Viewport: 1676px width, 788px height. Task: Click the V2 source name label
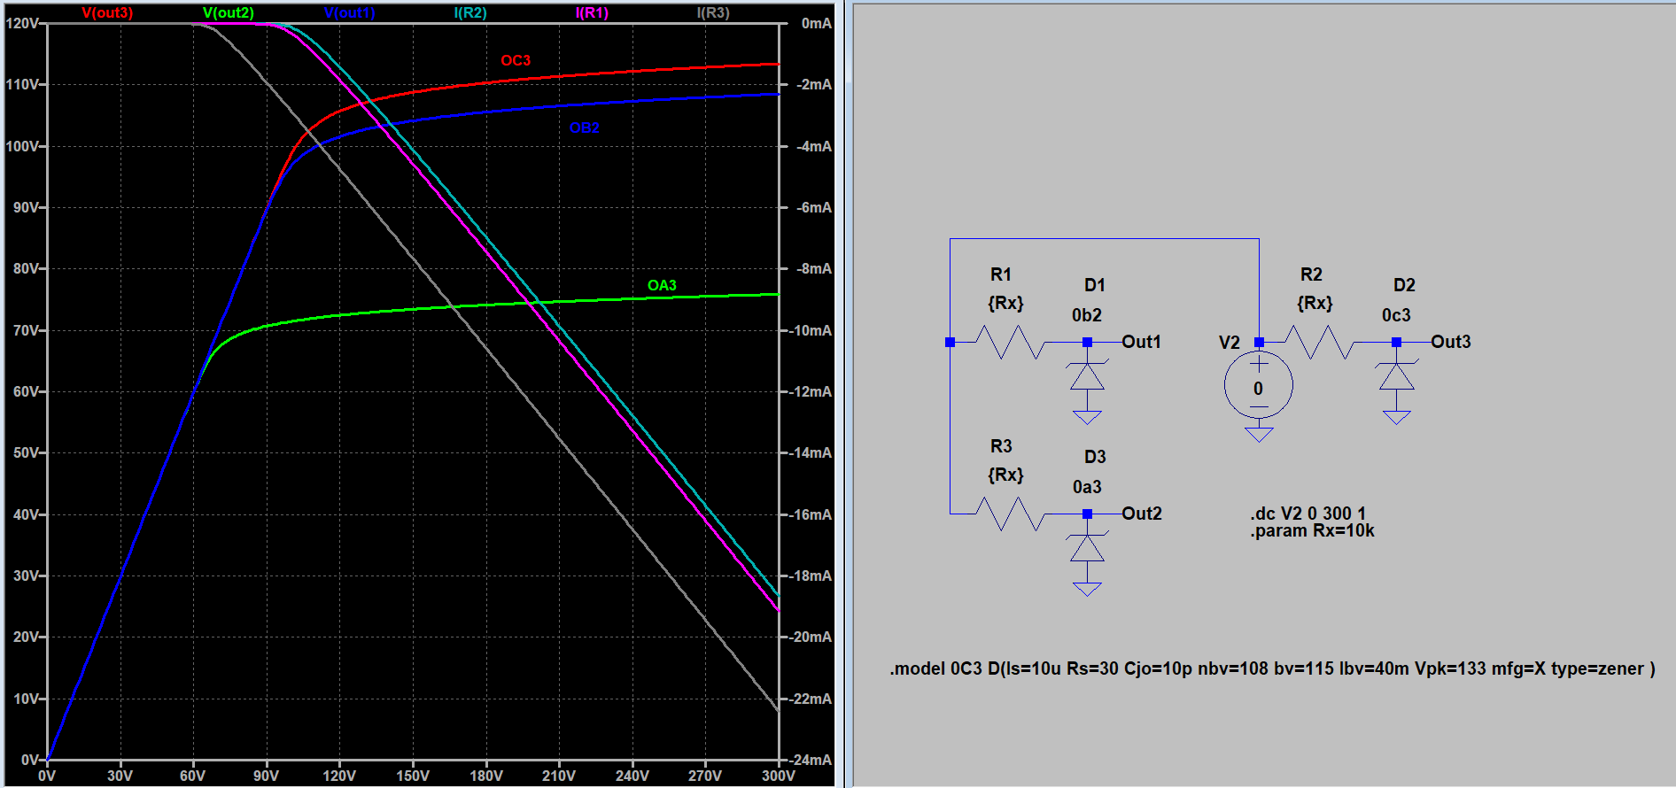click(1230, 343)
